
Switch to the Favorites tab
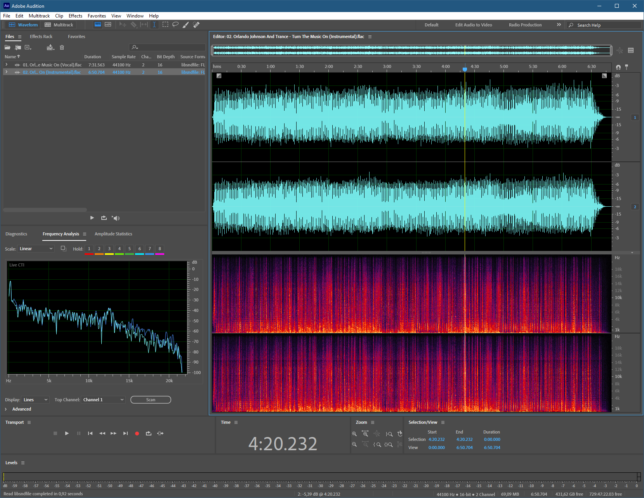tap(76, 37)
